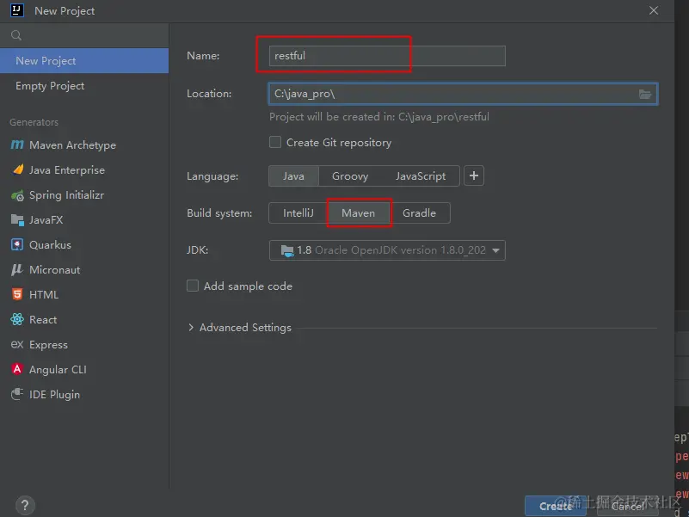Click the sidebar search field
This screenshot has width=689, height=517.
(x=84, y=35)
